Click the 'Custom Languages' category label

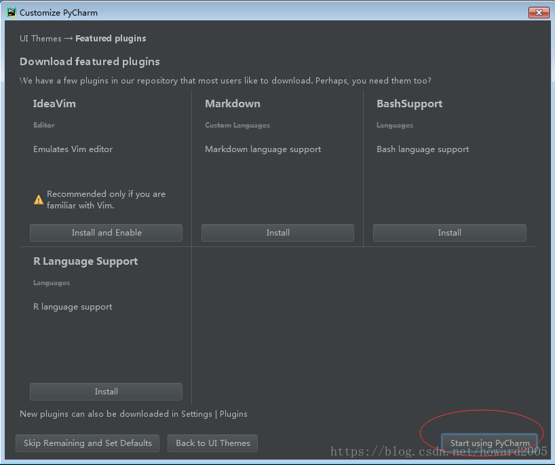click(237, 126)
